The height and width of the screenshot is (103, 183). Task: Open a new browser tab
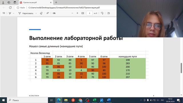(x=56, y=3)
